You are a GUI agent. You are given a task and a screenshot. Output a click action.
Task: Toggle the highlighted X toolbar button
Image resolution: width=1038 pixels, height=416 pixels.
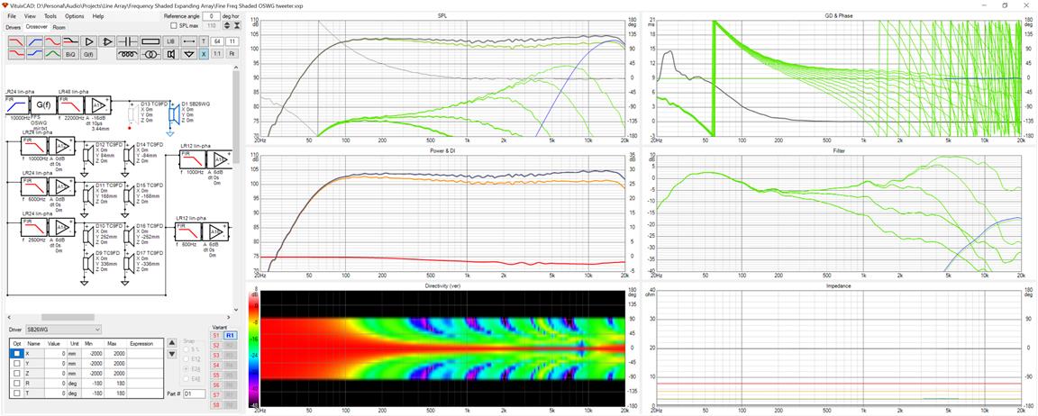204,53
